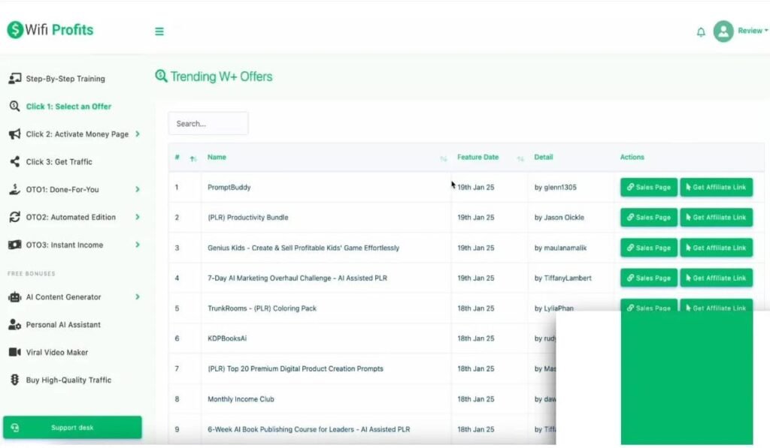Sort table by Feature Date arrows
The width and height of the screenshot is (770, 448).
click(520, 158)
